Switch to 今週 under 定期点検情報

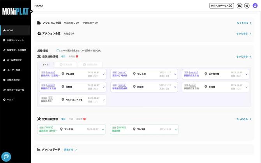(x=71, y=119)
